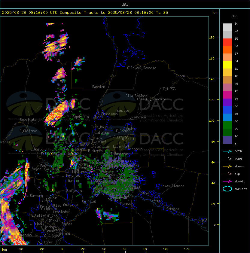
Task: Click the 'Capdevila' map label
Action: click(81, 117)
